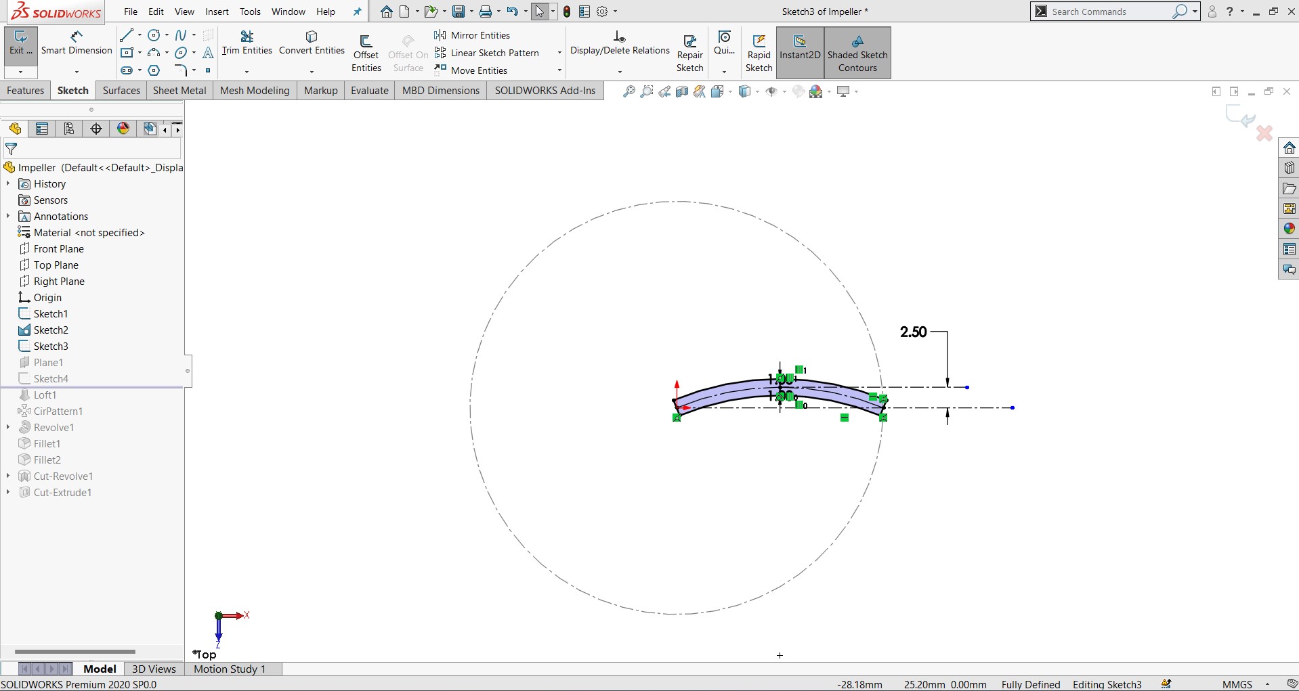Click Mirror Entities button
Screen dimensions: 1299x691
coord(473,35)
